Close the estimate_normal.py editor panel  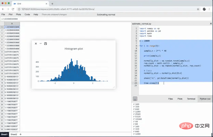point(211,24)
